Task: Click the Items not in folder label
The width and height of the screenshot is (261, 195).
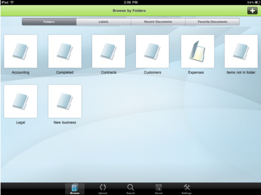Action: (241, 73)
